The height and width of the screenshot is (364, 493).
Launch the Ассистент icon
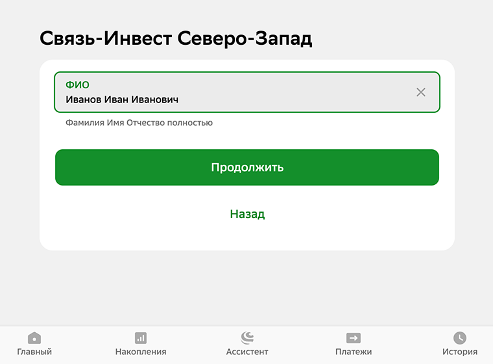247,337
